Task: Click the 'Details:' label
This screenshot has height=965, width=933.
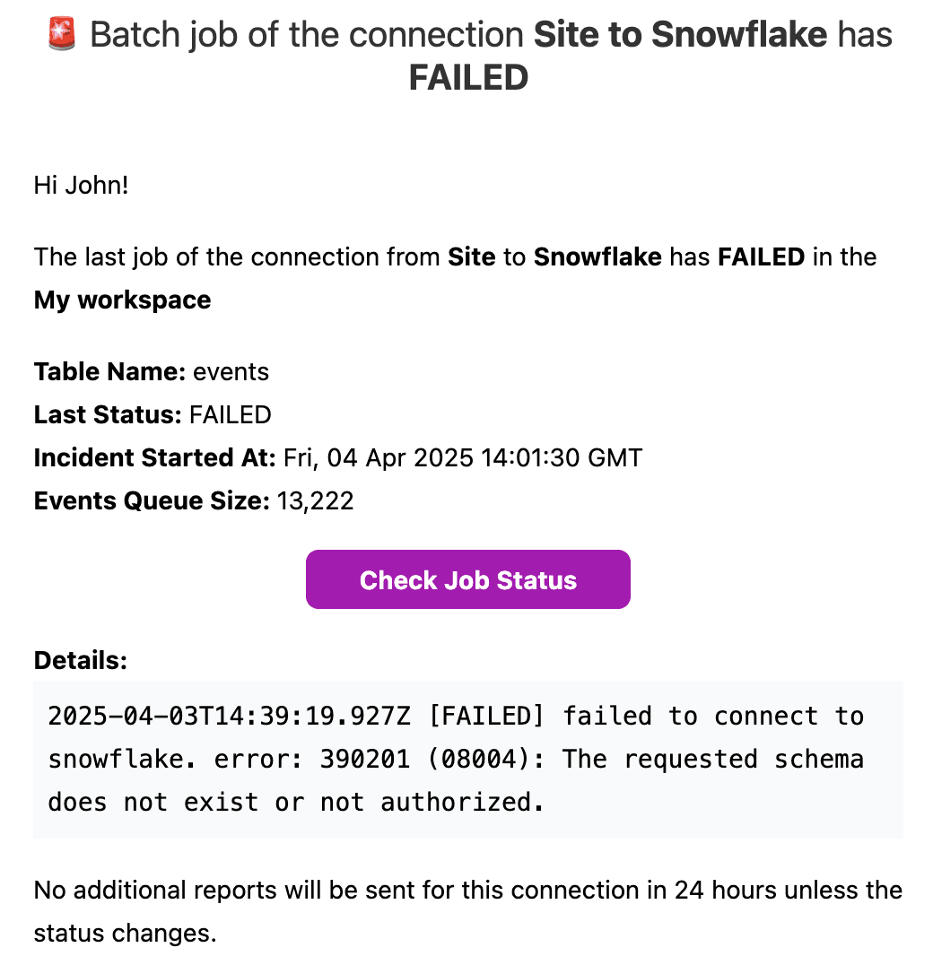Action: [x=81, y=660]
